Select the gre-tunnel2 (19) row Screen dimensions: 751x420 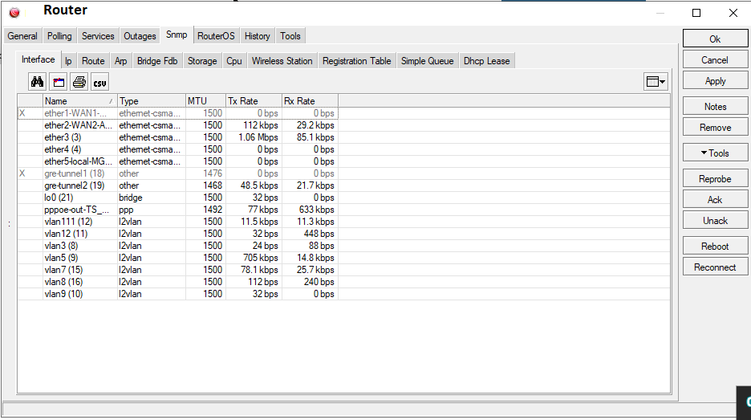click(x=177, y=185)
